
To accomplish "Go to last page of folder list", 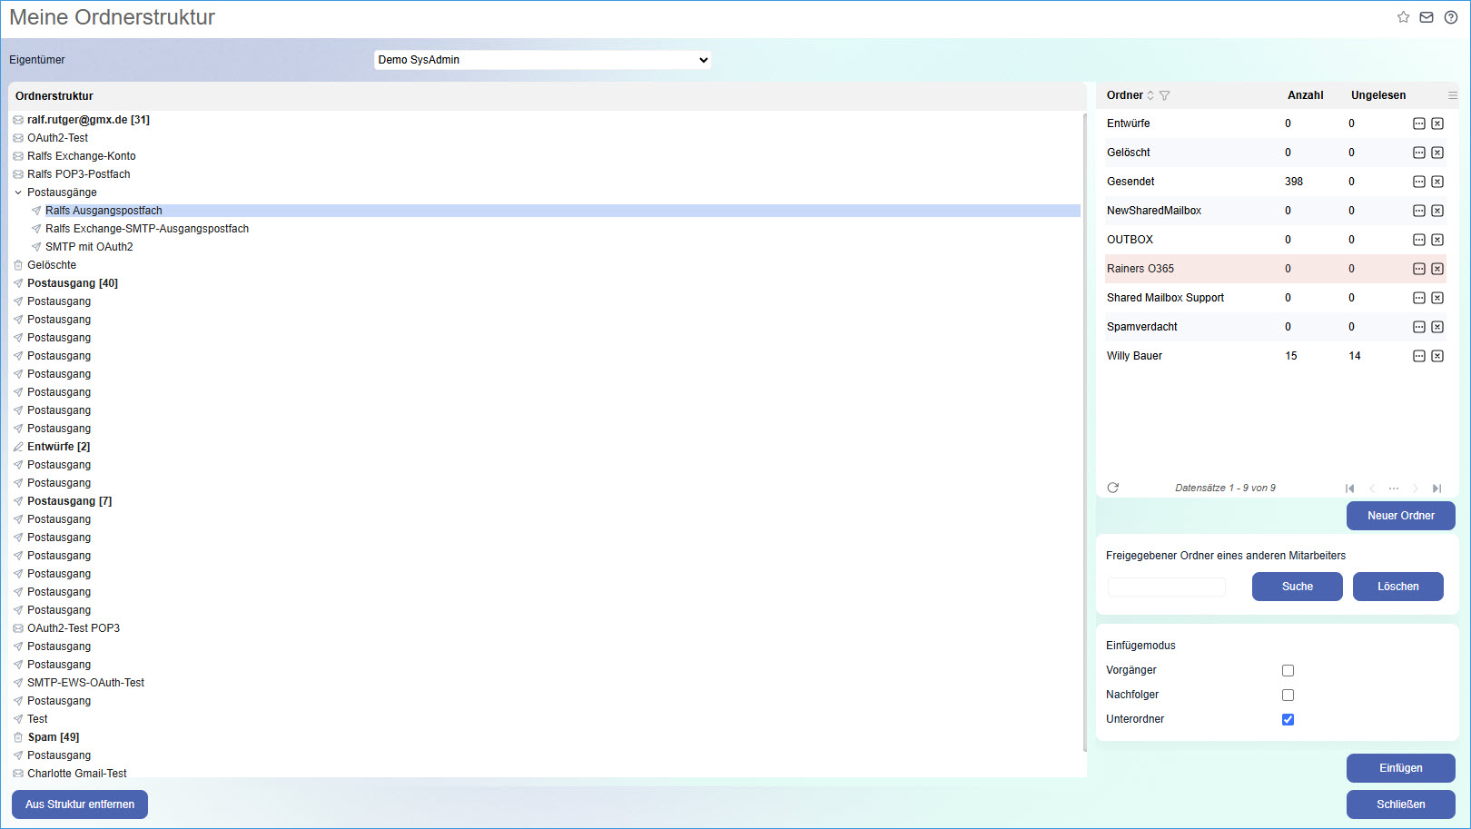I will coord(1436,489).
